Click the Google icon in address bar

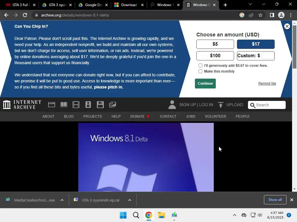[242, 15]
